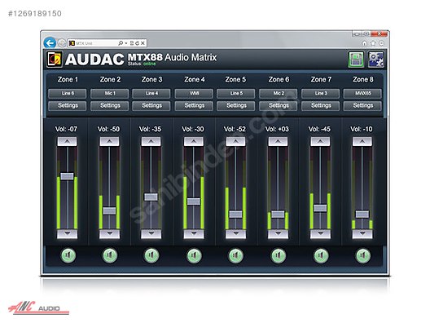Screen dimensions: 430x323
Task: Raise Zone 4 volume with up arrow
Action: tap(194, 141)
